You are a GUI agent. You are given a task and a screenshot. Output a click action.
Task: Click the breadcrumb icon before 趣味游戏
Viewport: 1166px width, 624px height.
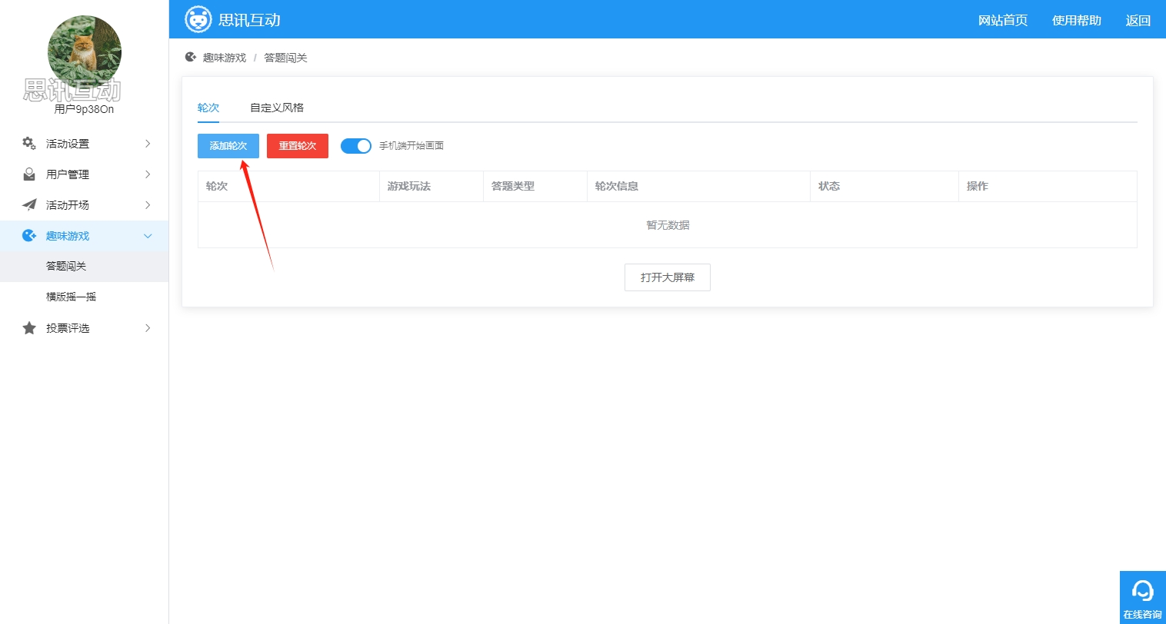coord(191,58)
